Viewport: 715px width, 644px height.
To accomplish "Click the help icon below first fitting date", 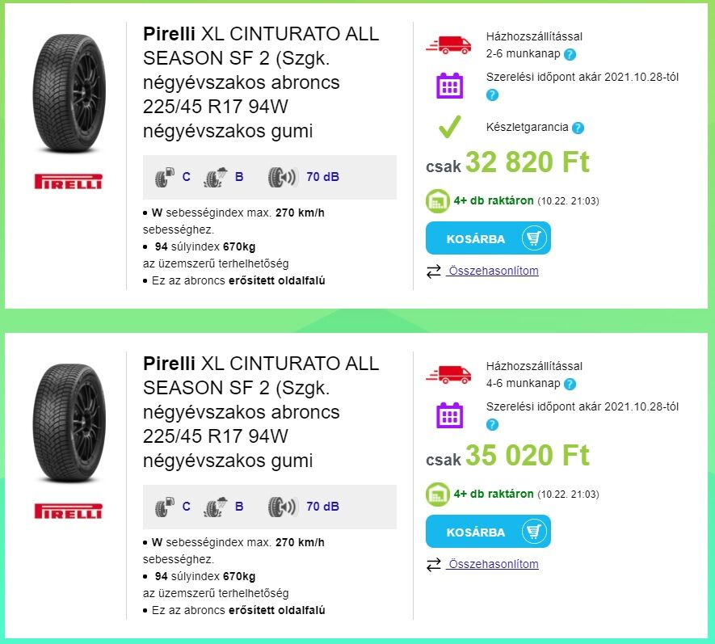I will (492, 95).
